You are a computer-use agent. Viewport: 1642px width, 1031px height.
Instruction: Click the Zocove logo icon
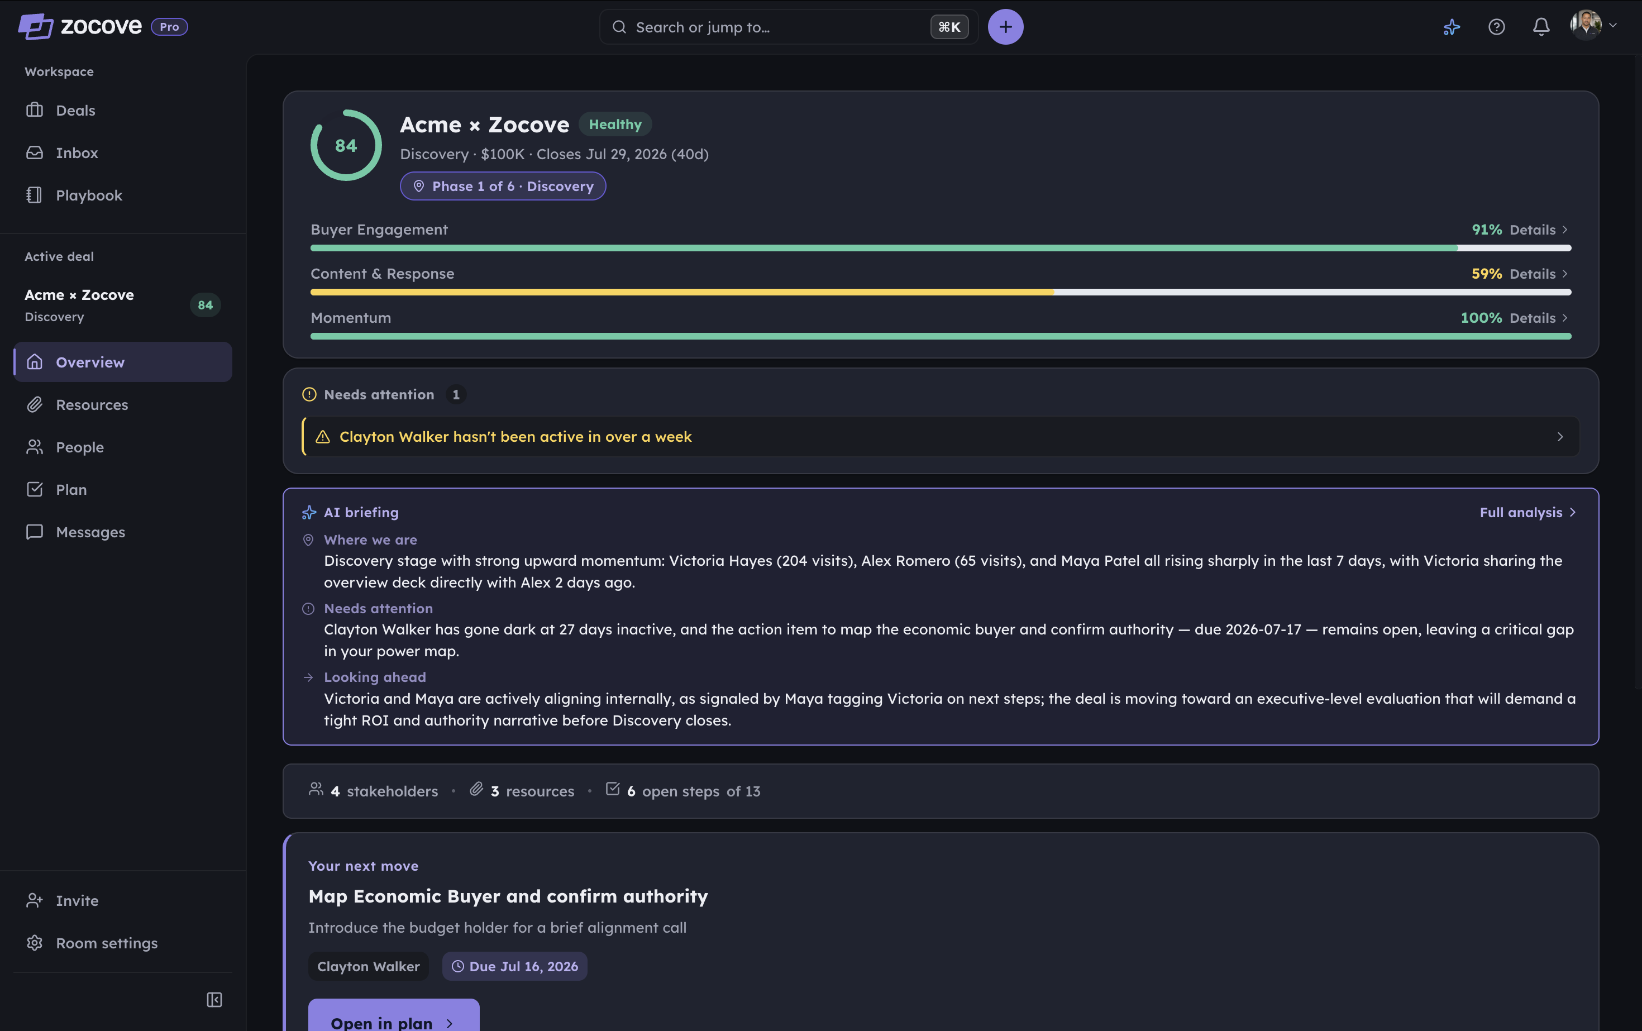35,27
